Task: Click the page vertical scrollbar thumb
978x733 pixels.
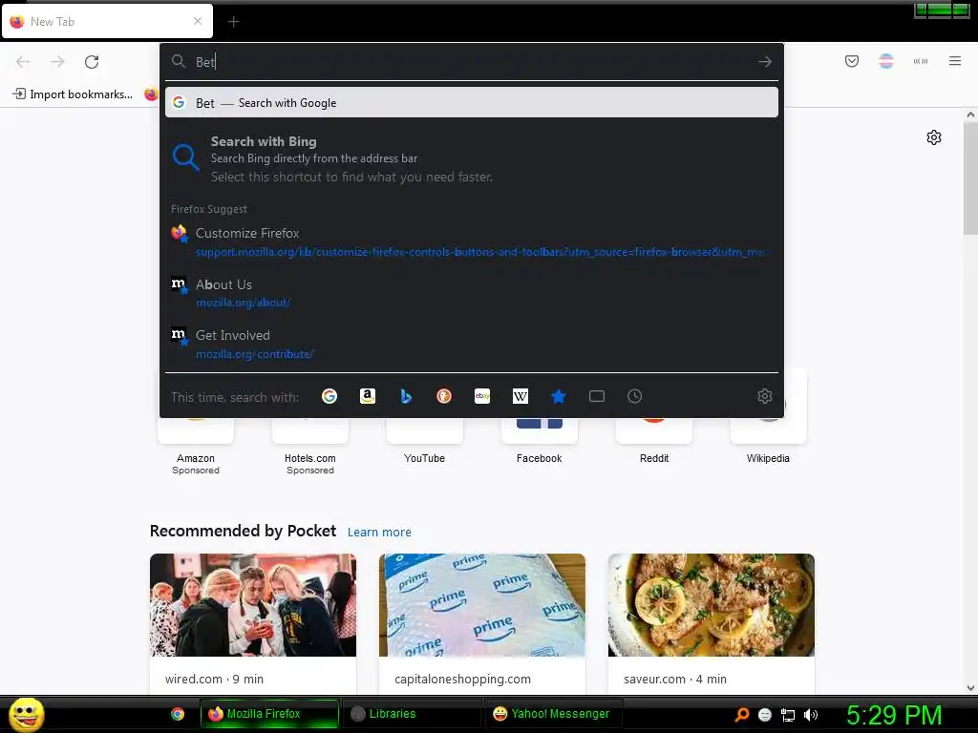Action: point(970,178)
